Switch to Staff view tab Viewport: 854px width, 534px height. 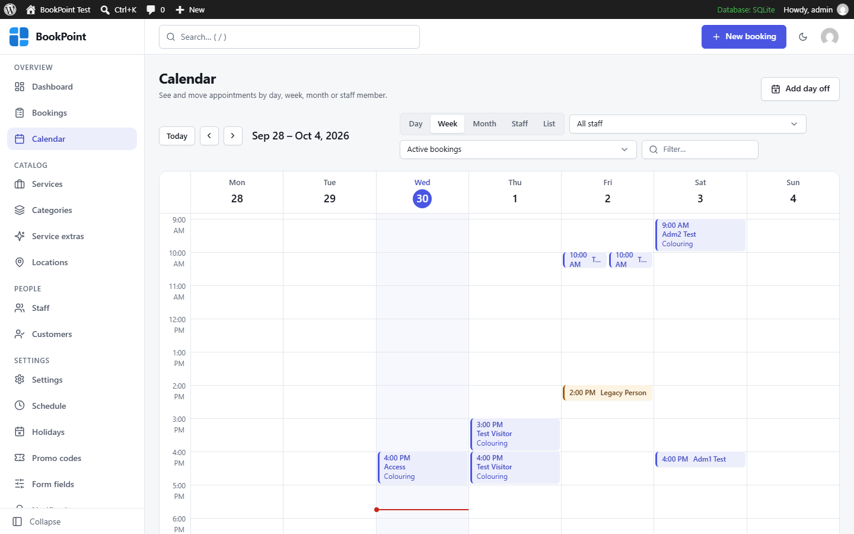[x=520, y=124]
